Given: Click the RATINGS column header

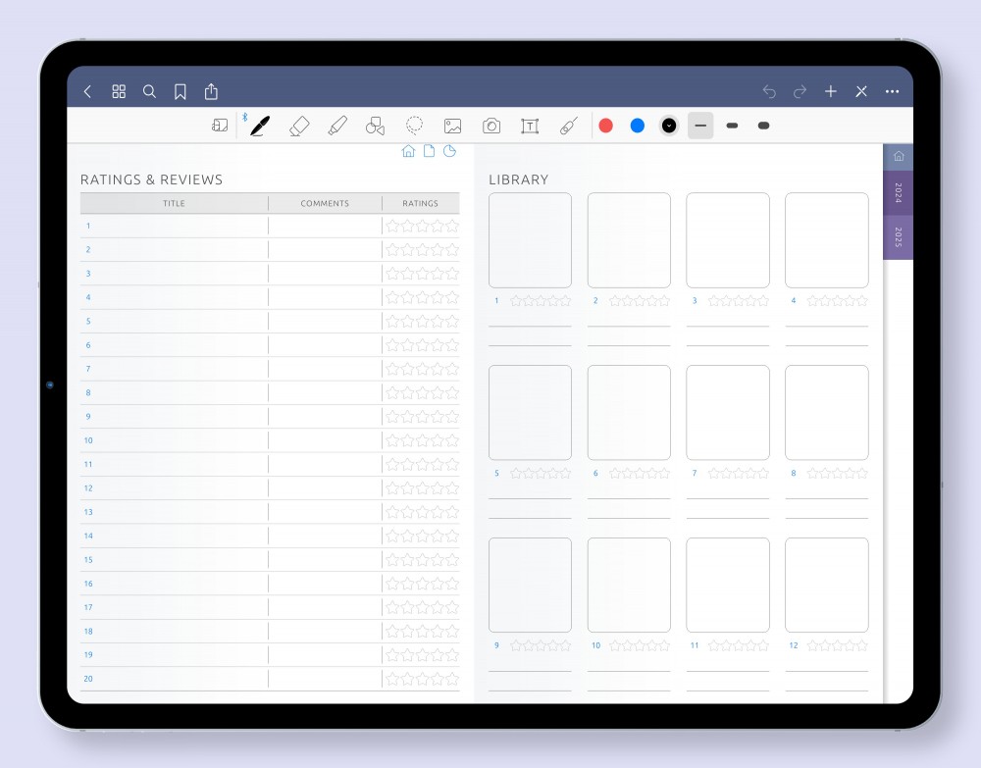Looking at the screenshot, I should point(421,203).
